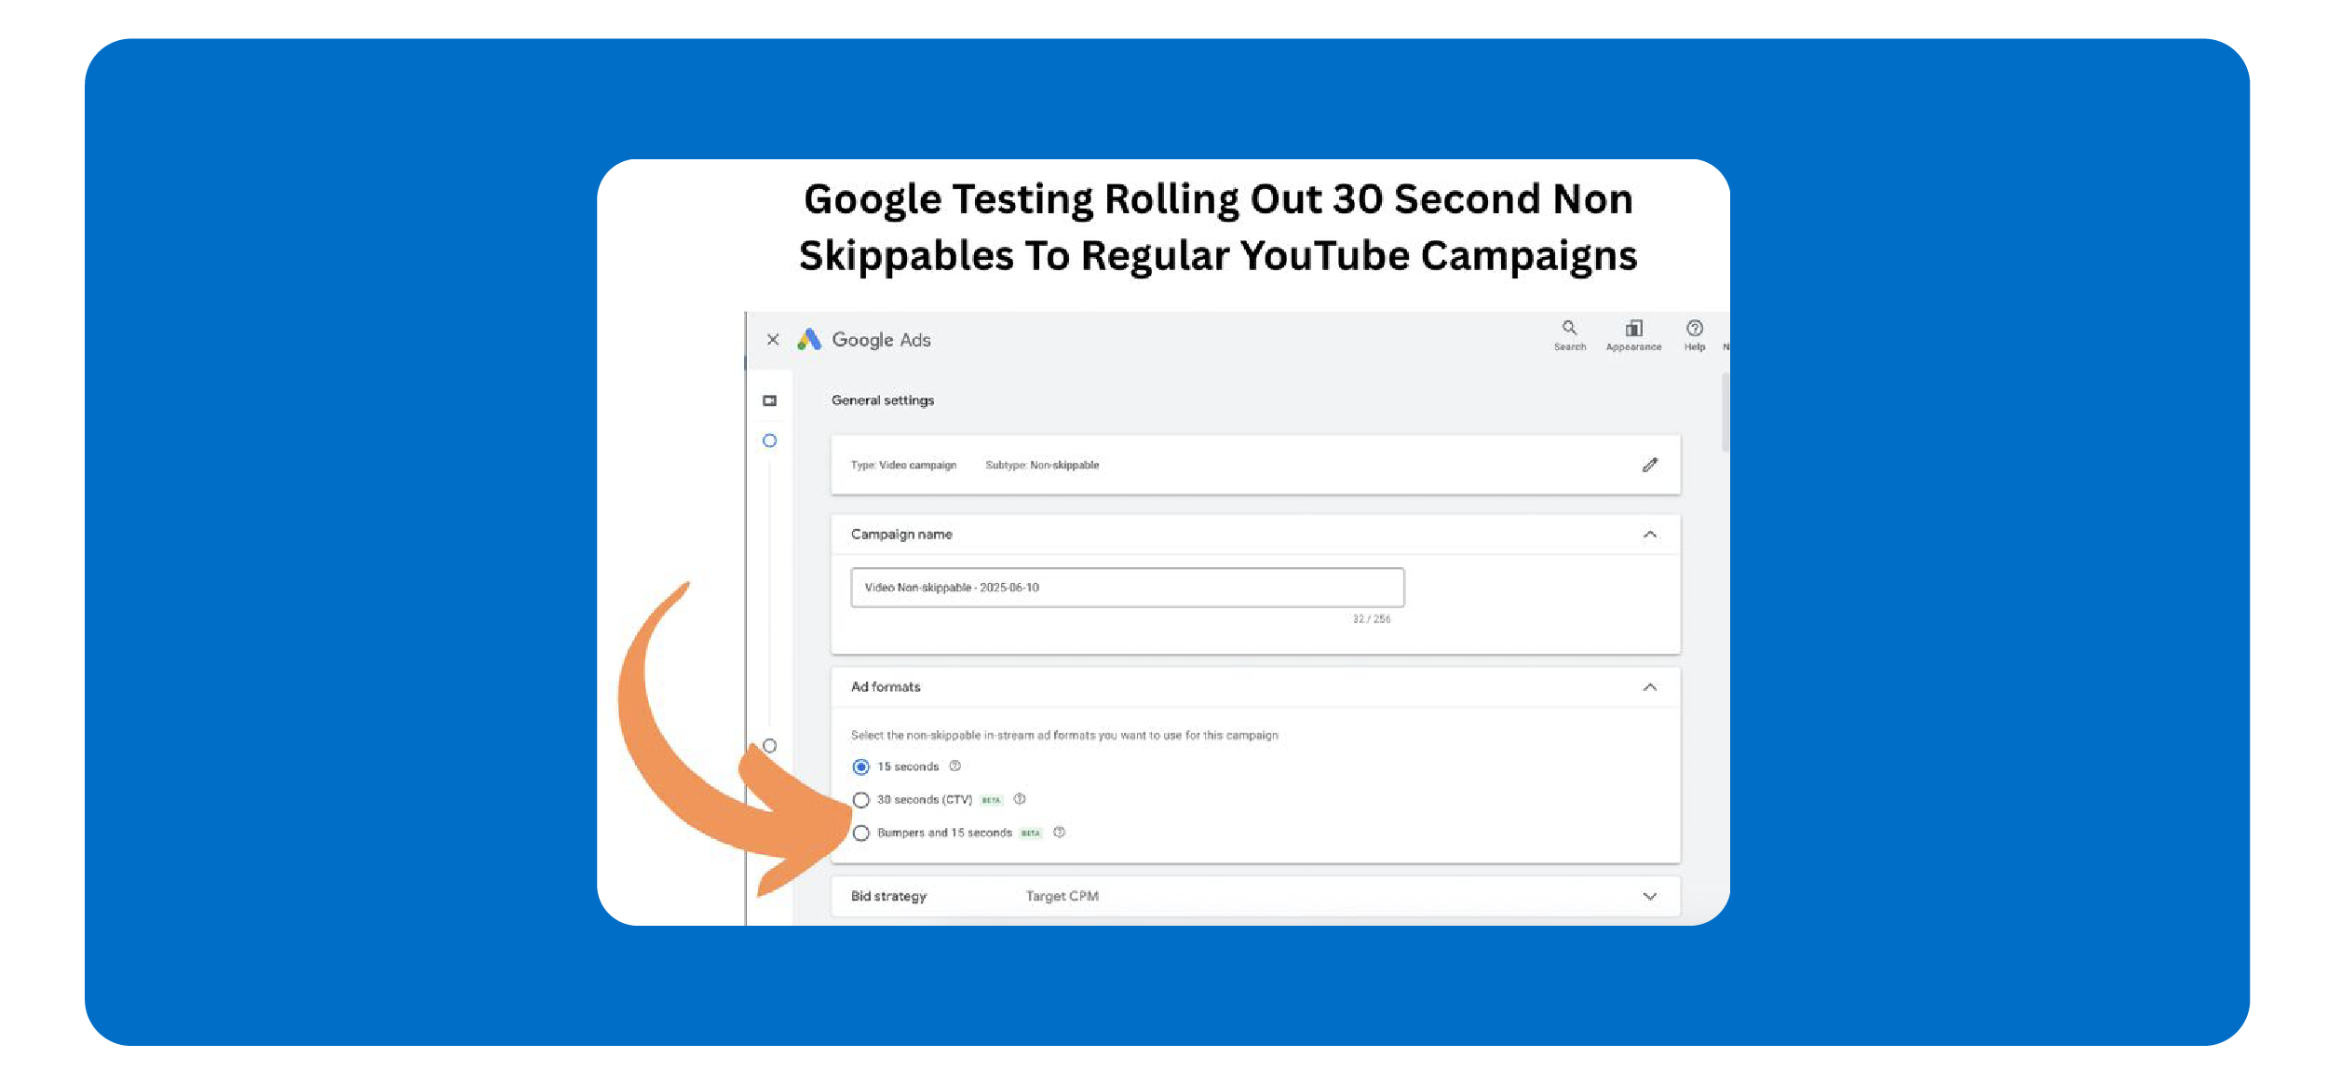This screenshot has height=1085, width=2328.
Task: Show help for 30 seconds (CTV) format
Action: [1020, 799]
